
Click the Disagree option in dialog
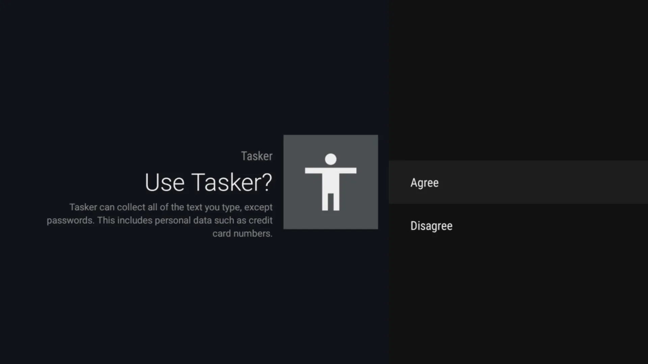(x=431, y=226)
